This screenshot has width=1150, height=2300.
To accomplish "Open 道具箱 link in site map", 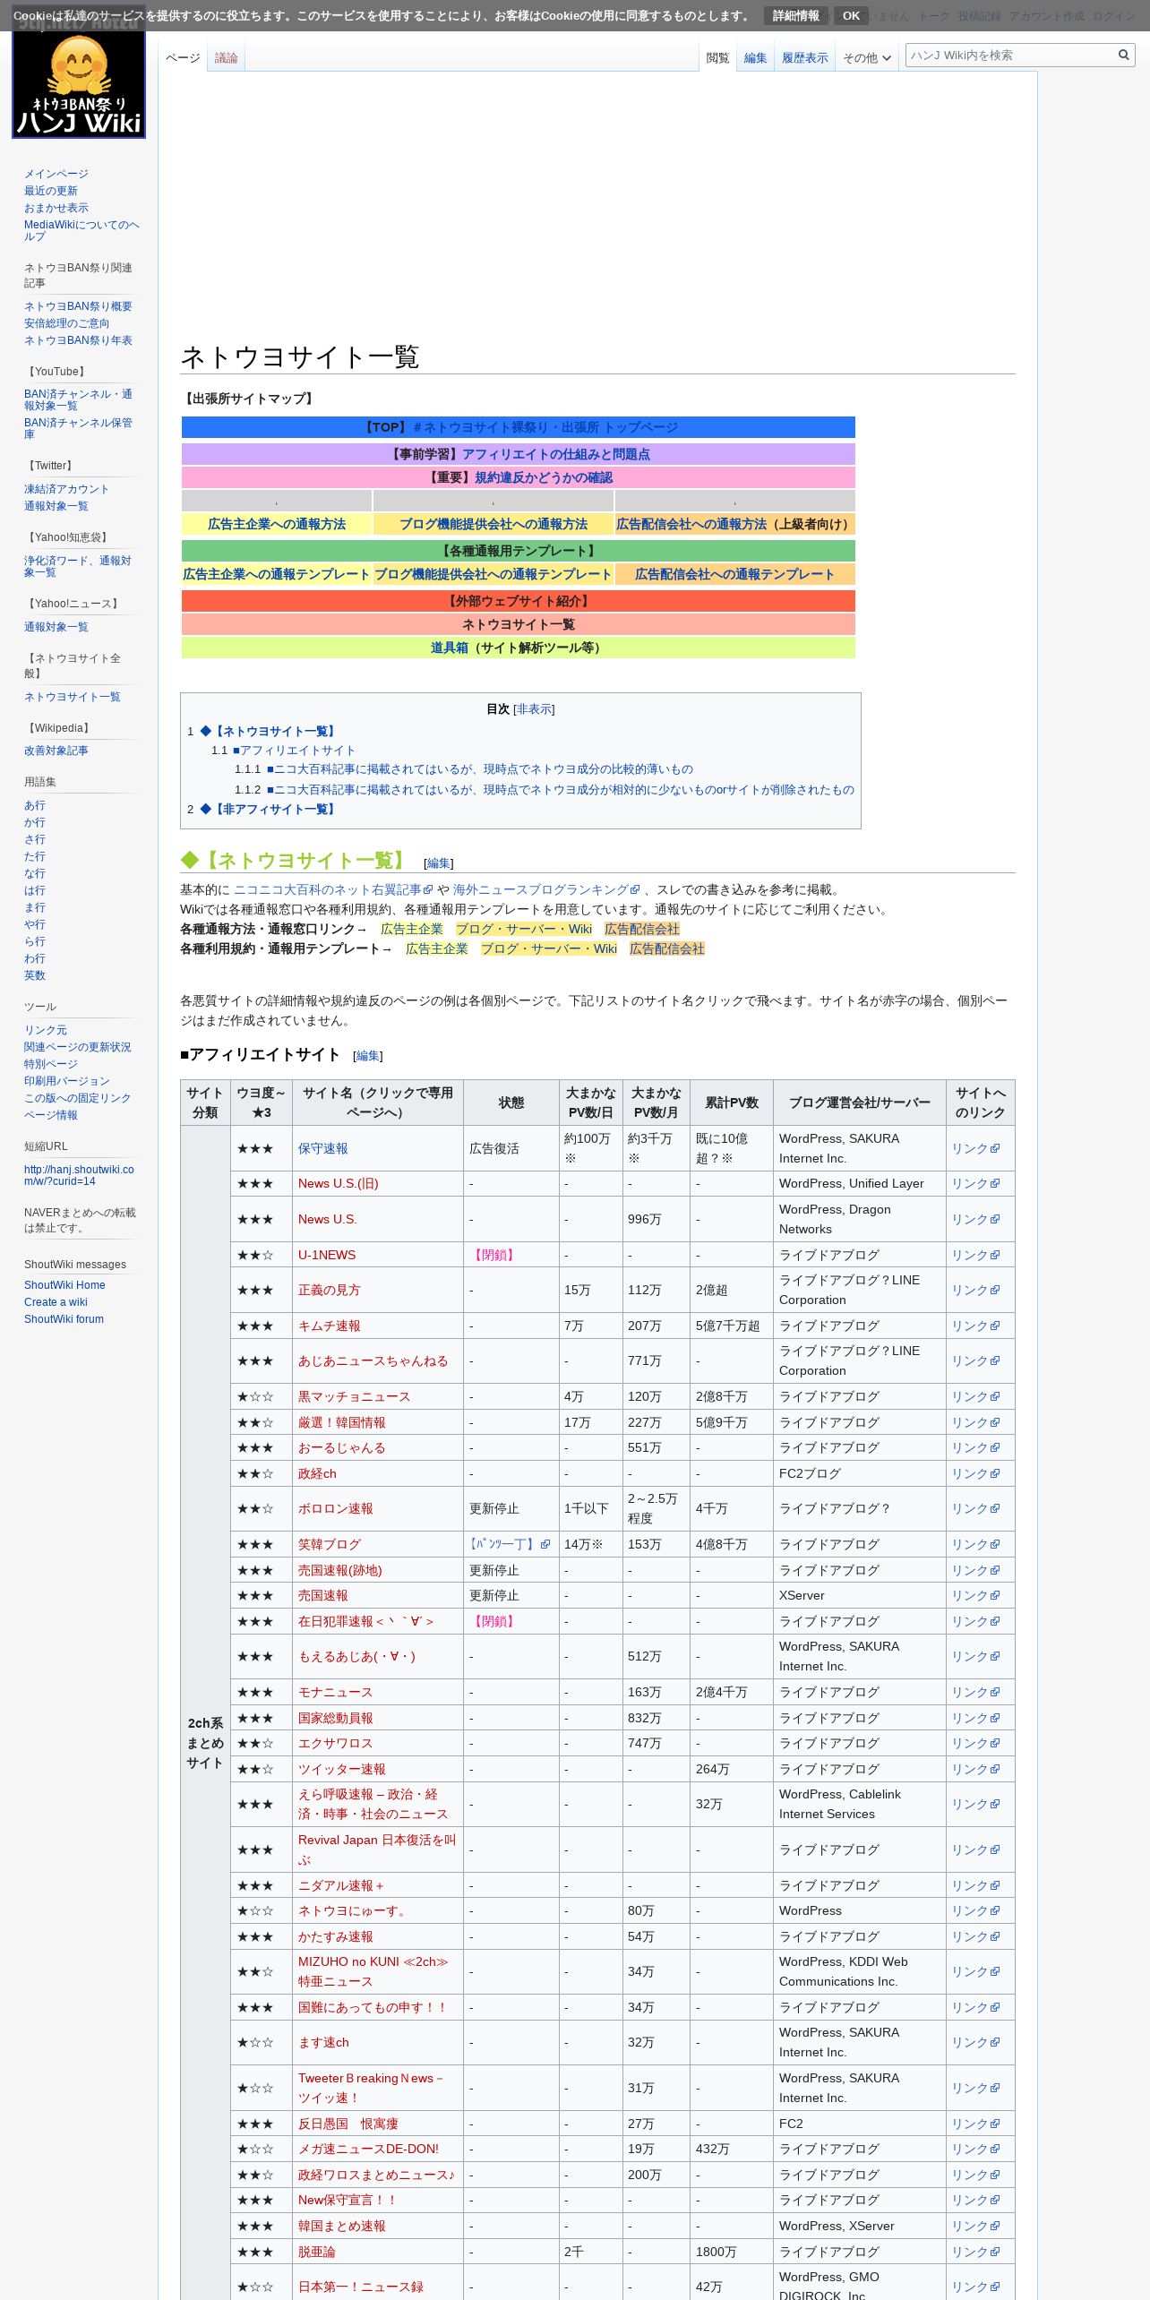I will [450, 648].
